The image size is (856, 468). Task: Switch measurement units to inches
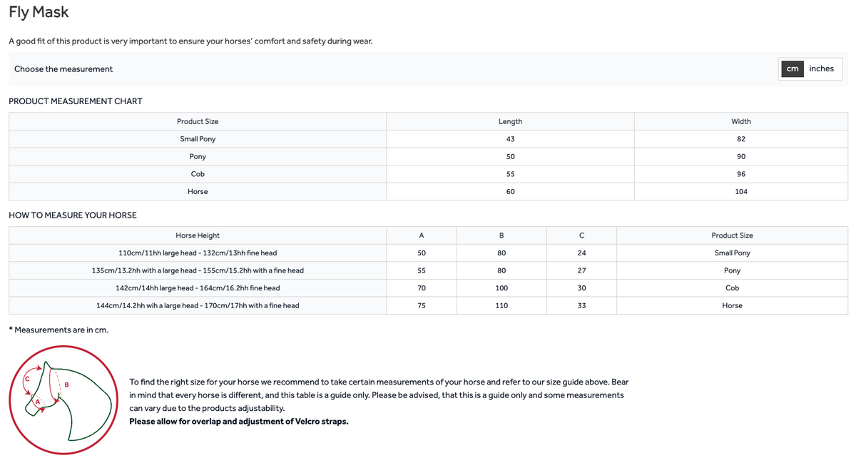[821, 68]
